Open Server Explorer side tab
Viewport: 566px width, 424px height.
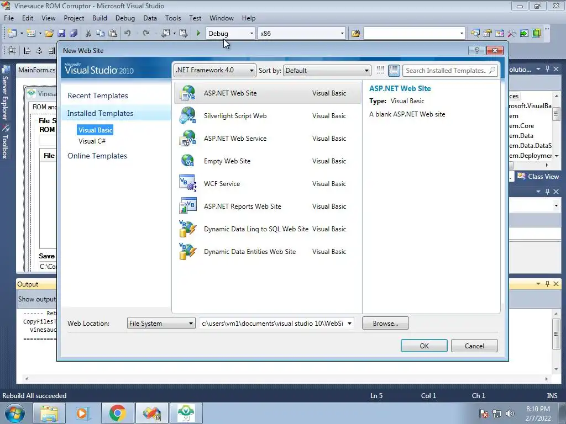coord(5,93)
